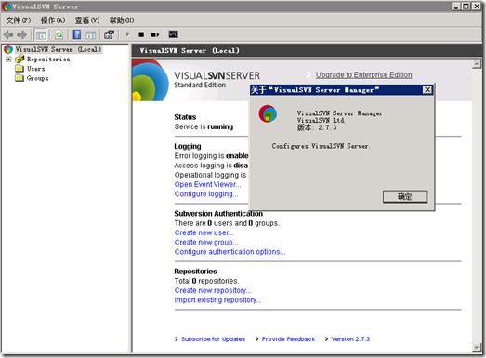This screenshot has height=358, width=486.
Task: Click the Create new group link
Action: coord(206,242)
